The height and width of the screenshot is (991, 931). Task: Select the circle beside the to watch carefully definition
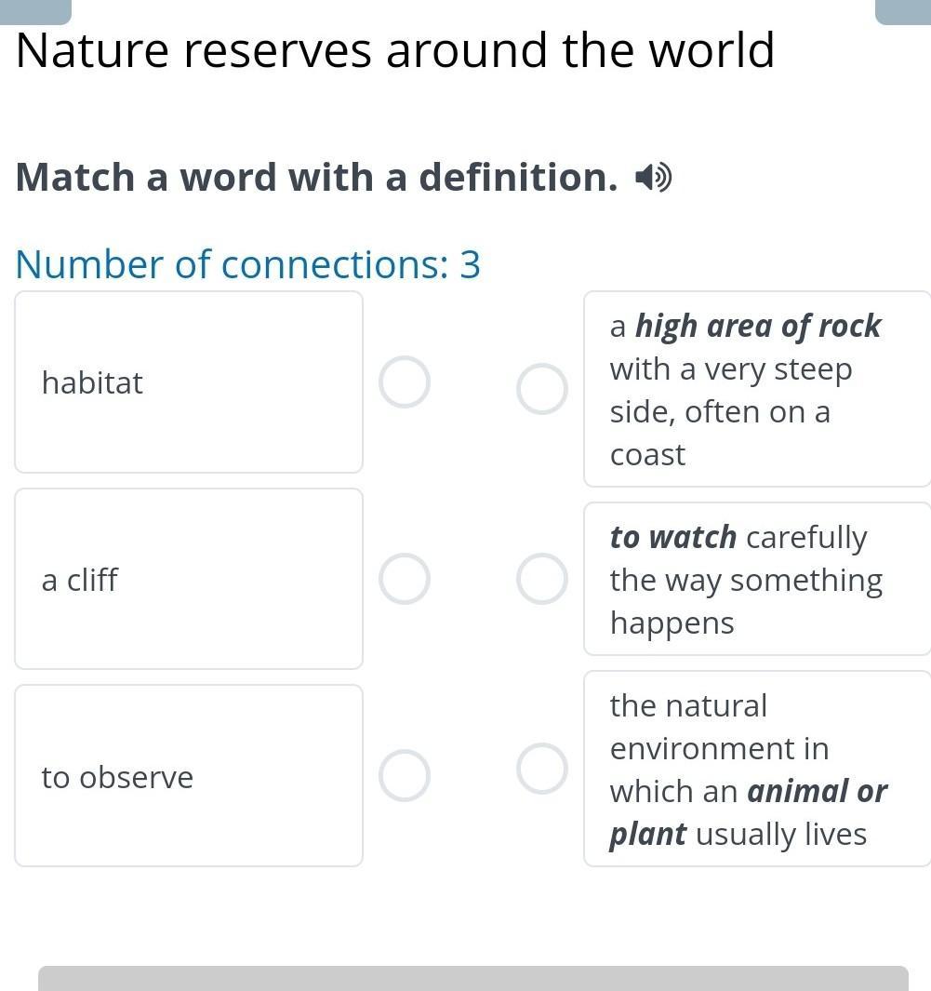542,579
